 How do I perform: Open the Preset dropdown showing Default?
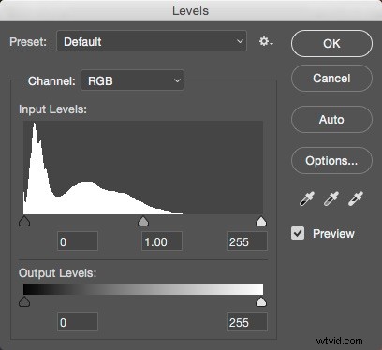click(x=152, y=41)
